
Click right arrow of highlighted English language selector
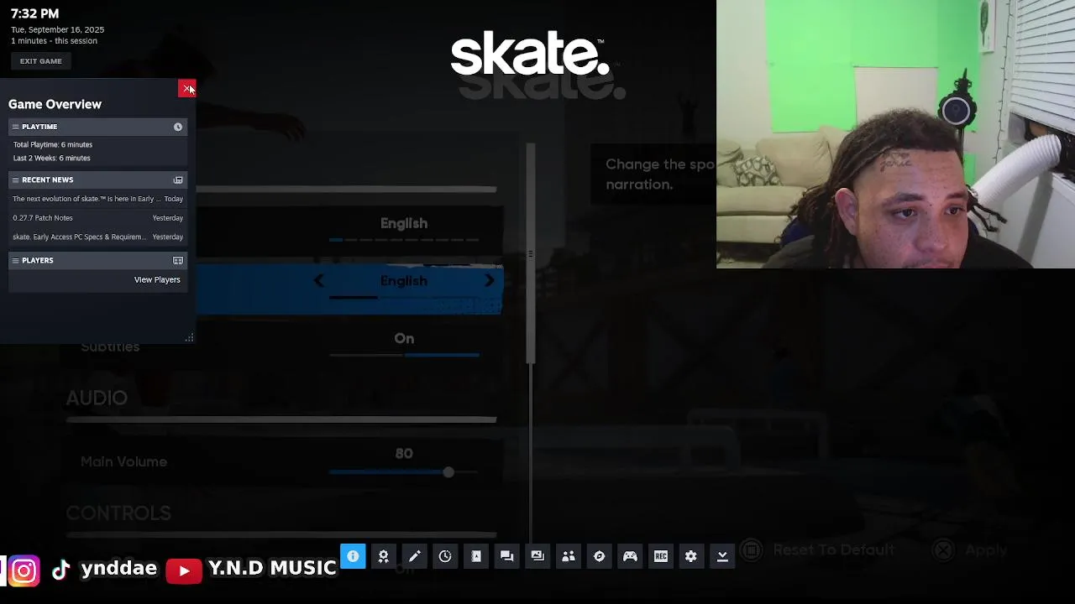(x=490, y=281)
